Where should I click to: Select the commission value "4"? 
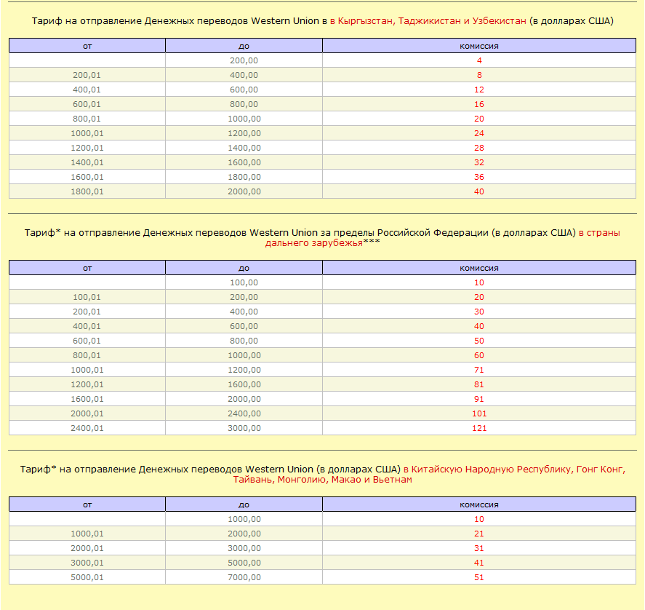479,60
